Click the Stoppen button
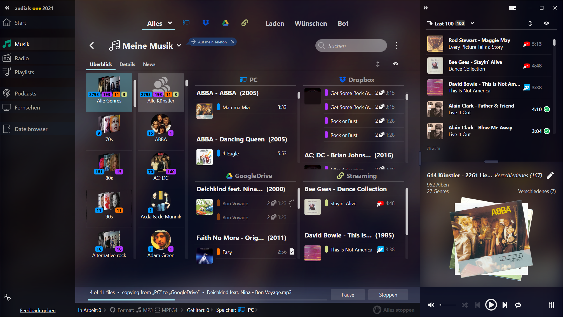563x317 pixels. point(388,295)
